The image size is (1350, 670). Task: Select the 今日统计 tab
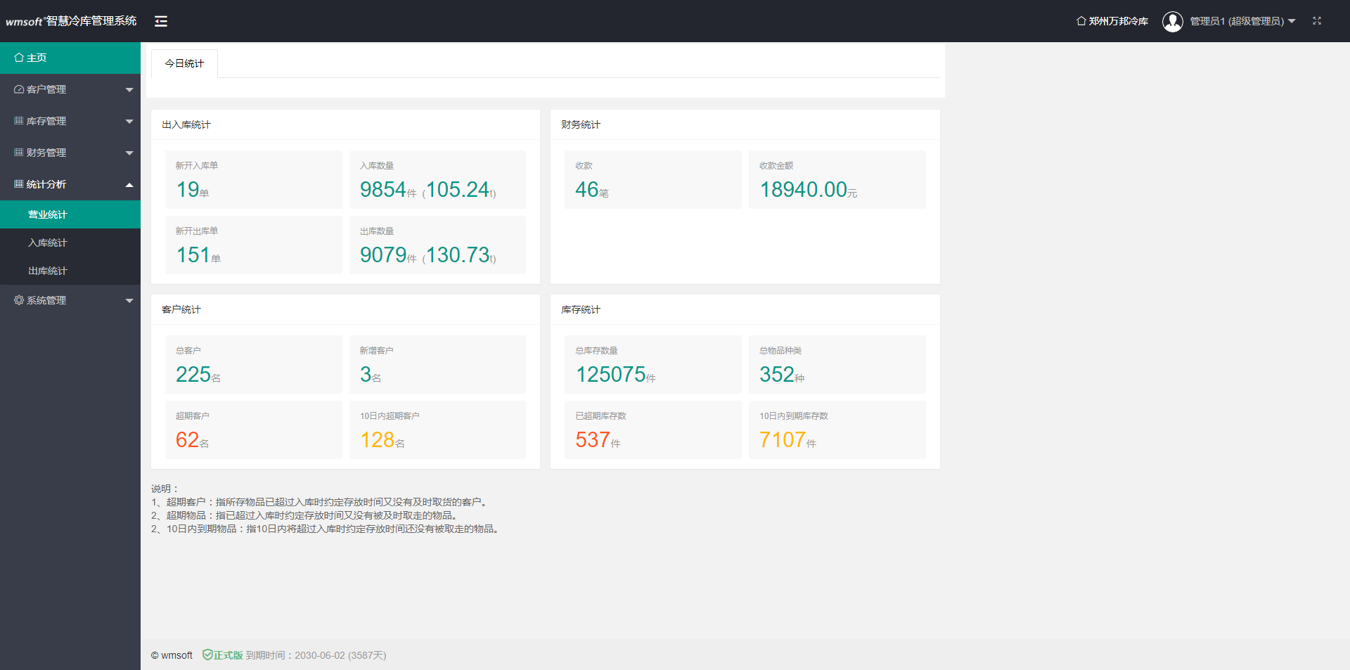[184, 63]
